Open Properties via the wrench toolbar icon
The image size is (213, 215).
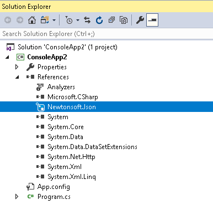pyautogui.click(x=140, y=20)
